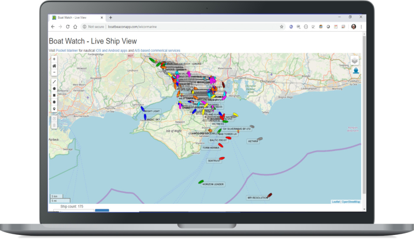Click the blue ship icon button

(355, 71)
